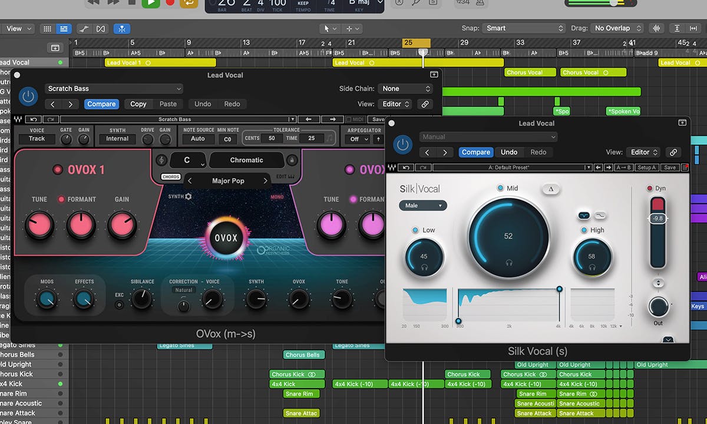Click the Sibilance knob

point(141,300)
